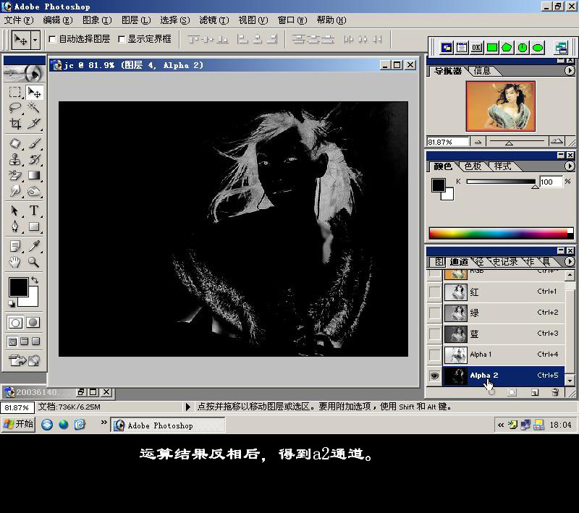Select the Lasso tool
Screen dimensions: 579x513
(15, 108)
